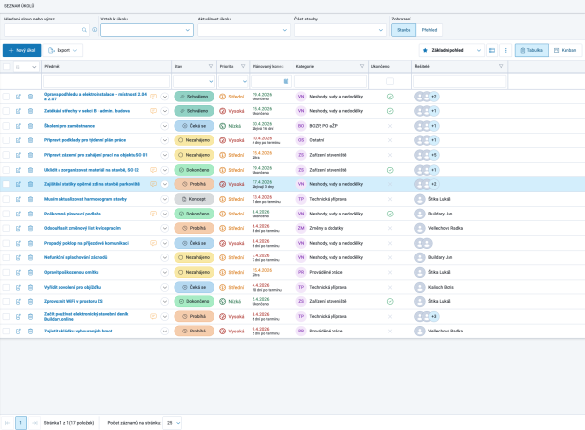Click the Nový úkol button
585x430 pixels.
point(22,50)
